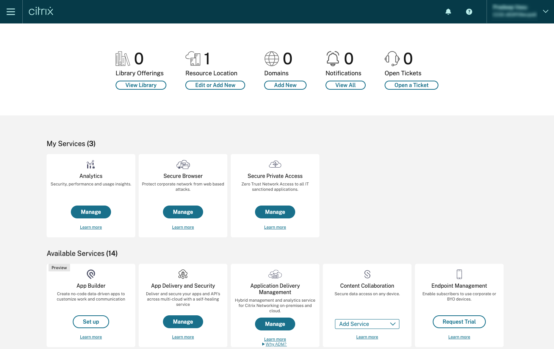The width and height of the screenshot is (554, 349).
Task: Request Trial for Endpoint Management
Action: [459, 322]
